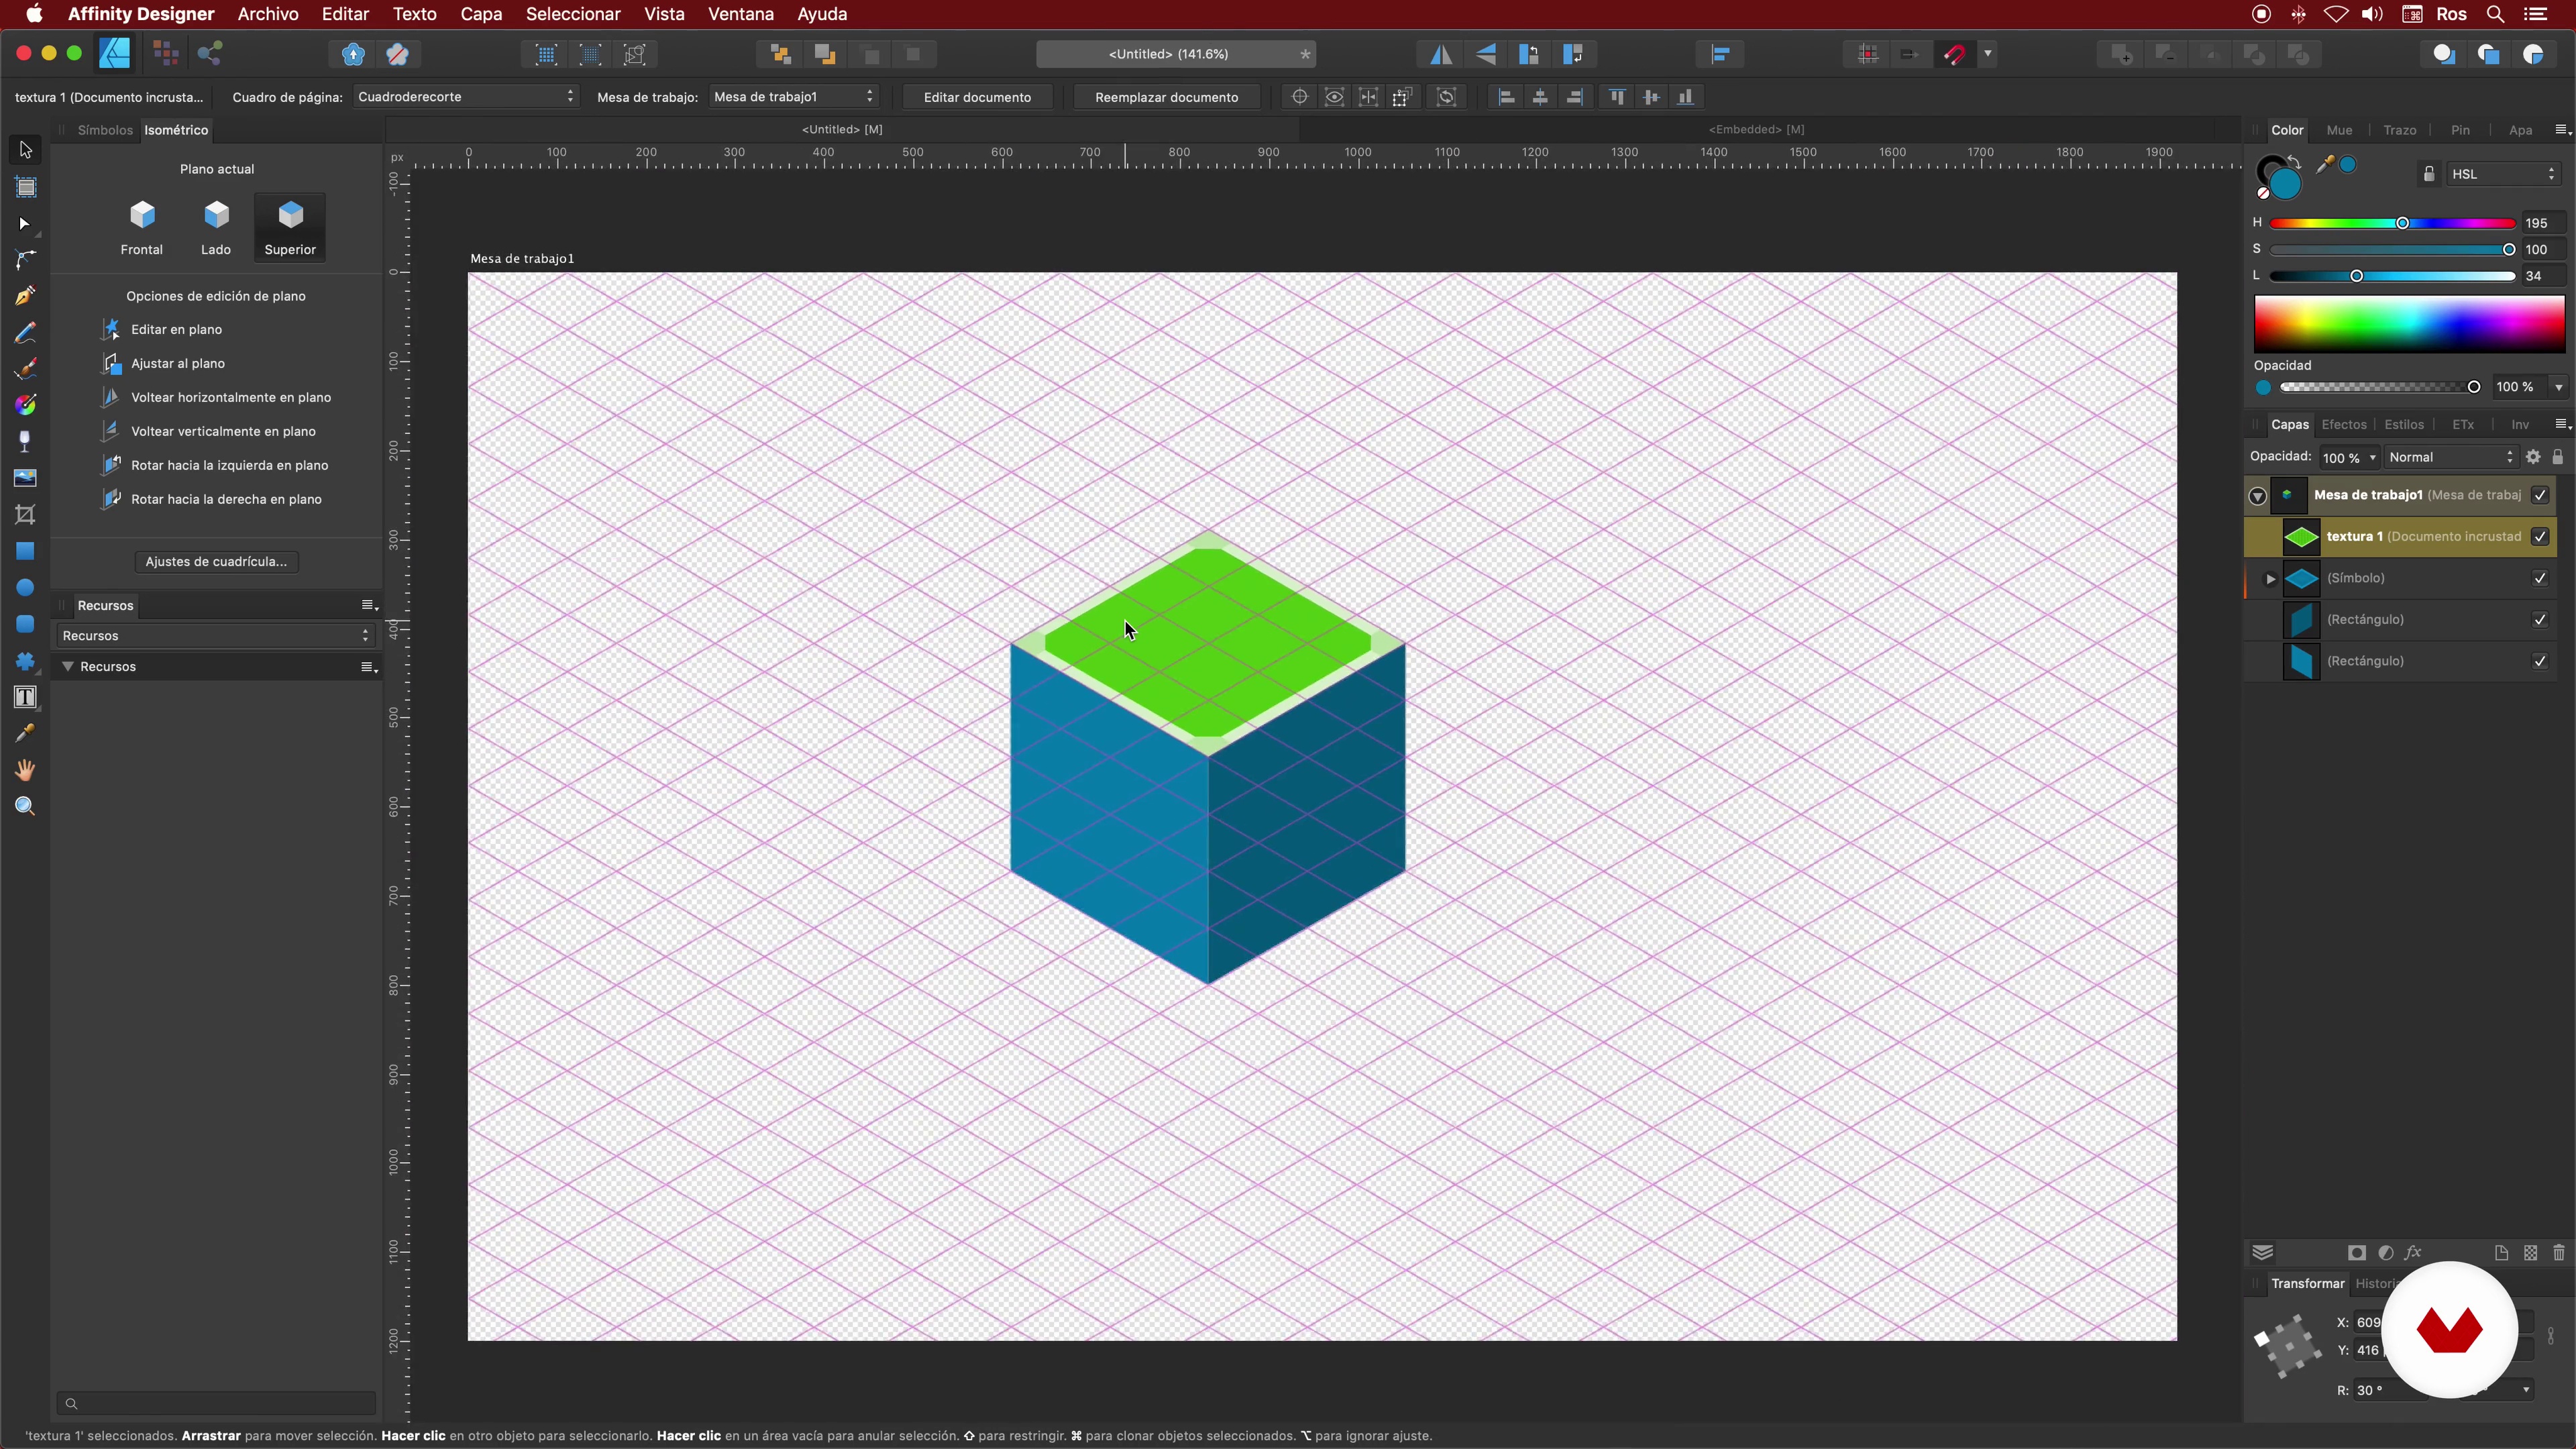Toggle visibility of second Rectángulo layer

coord(2540,661)
